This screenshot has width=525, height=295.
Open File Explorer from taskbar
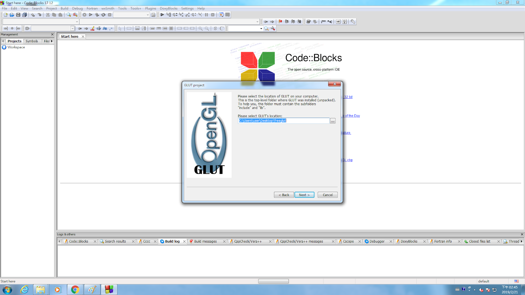[x=41, y=289]
